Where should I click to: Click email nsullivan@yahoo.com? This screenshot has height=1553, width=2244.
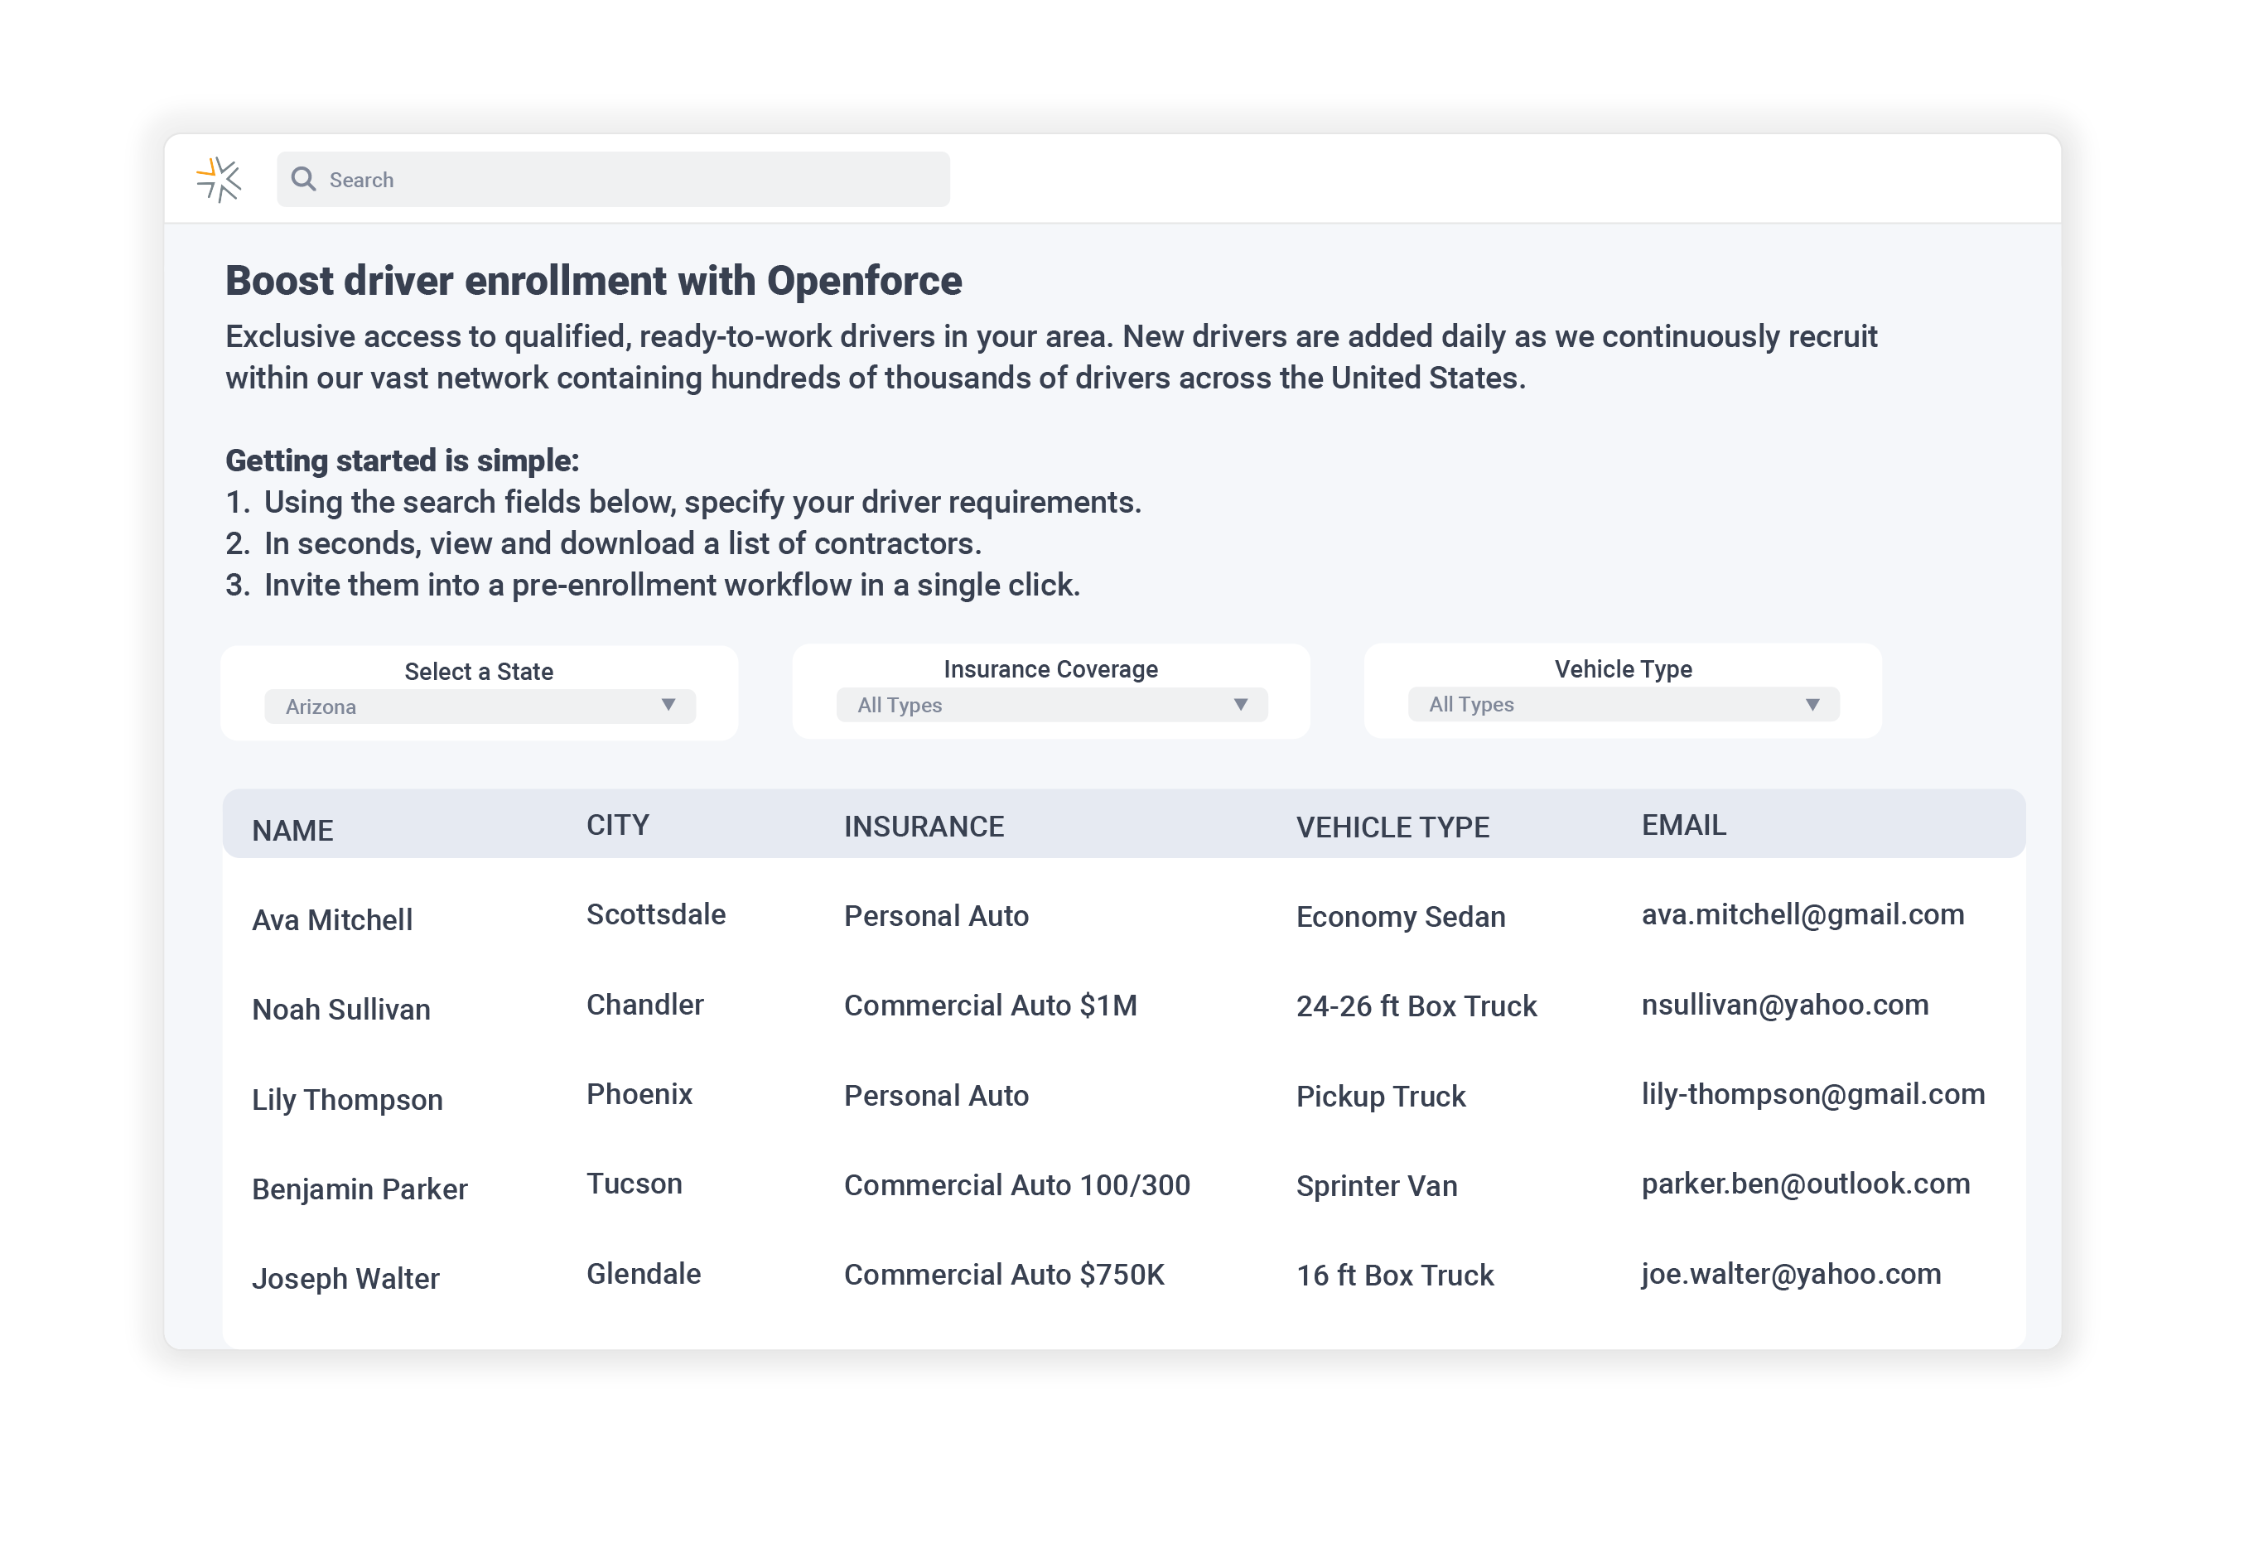pyautogui.click(x=1785, y=1004)
